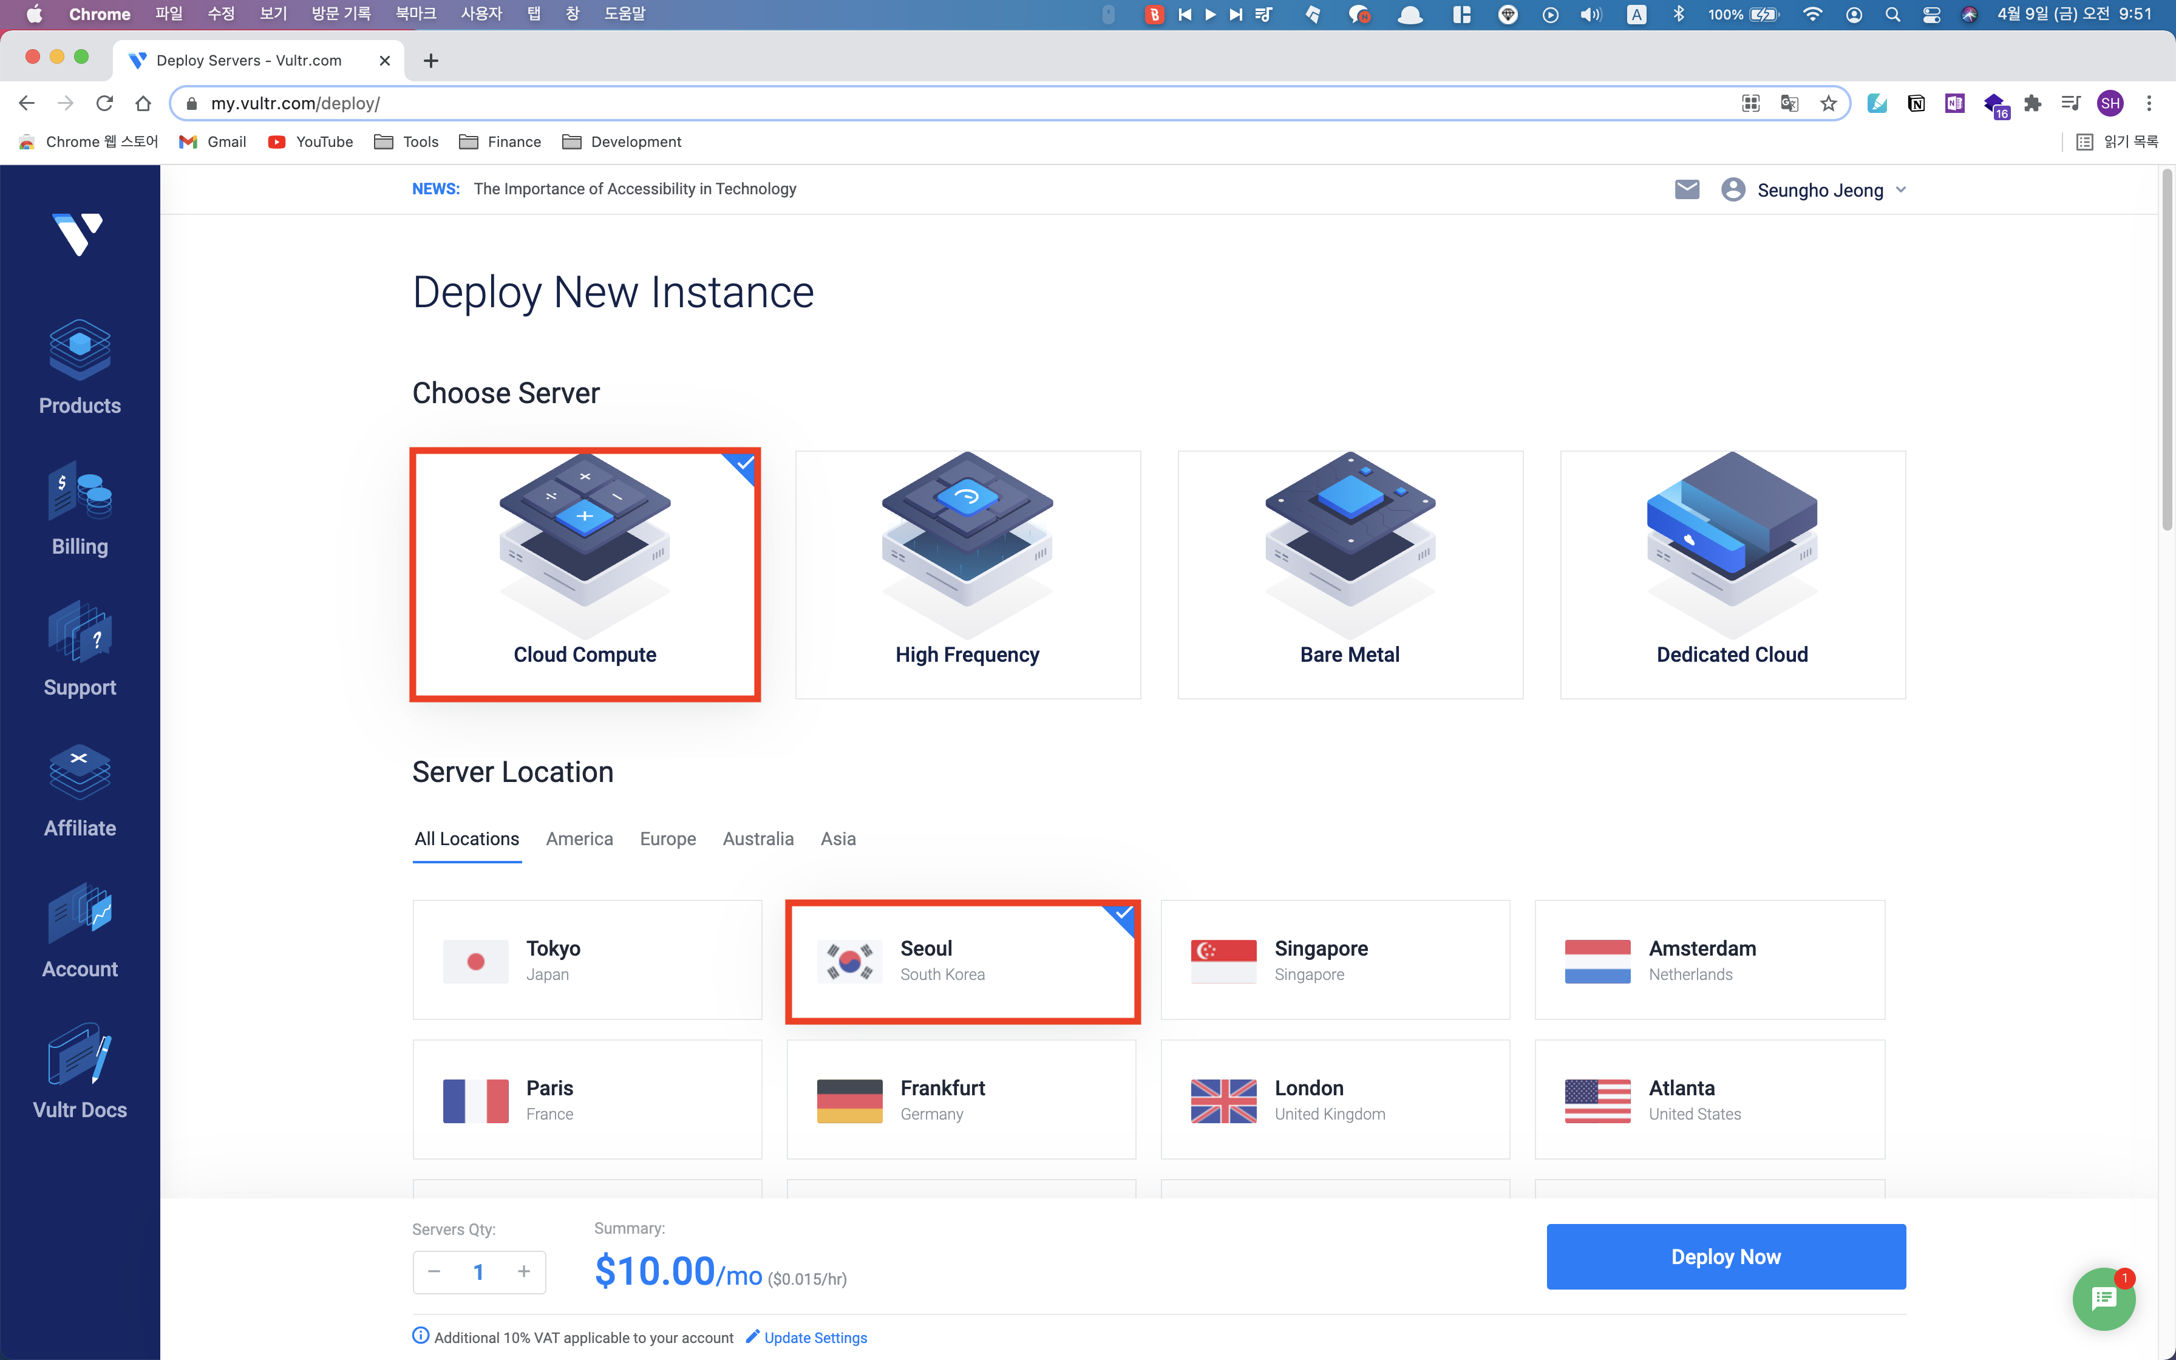Select Seoul South Korea server location

962,959
